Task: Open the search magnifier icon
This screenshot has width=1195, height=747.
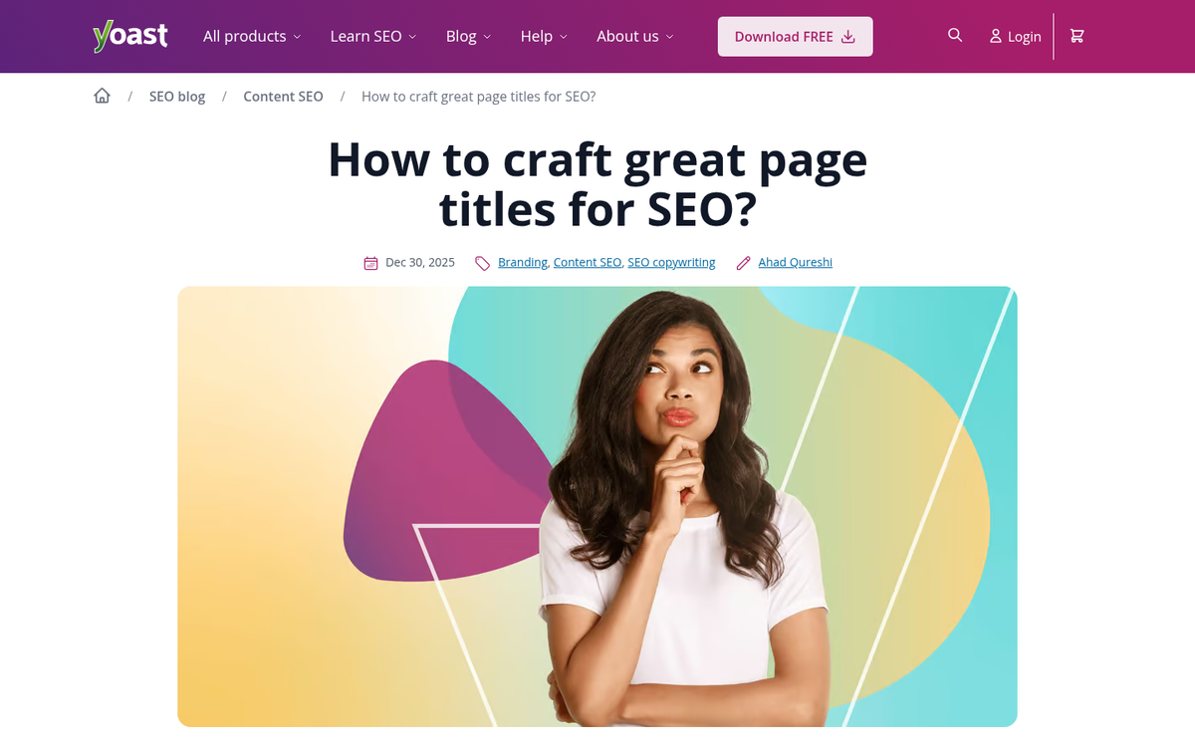Action: 955,35
